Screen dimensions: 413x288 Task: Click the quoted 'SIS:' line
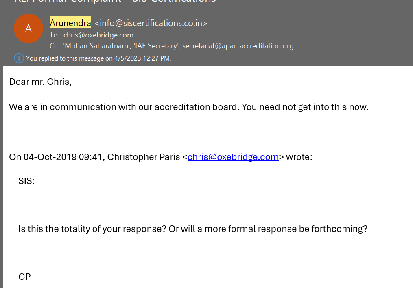(26, 181)
